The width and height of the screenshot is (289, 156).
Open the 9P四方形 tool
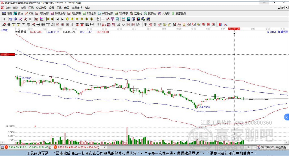(58, 14)
